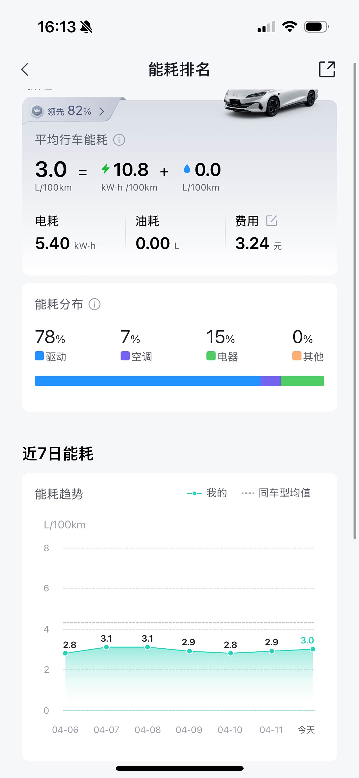
Task: Tap info icon beside 平均行车能耗
Action: pos(119,140)
